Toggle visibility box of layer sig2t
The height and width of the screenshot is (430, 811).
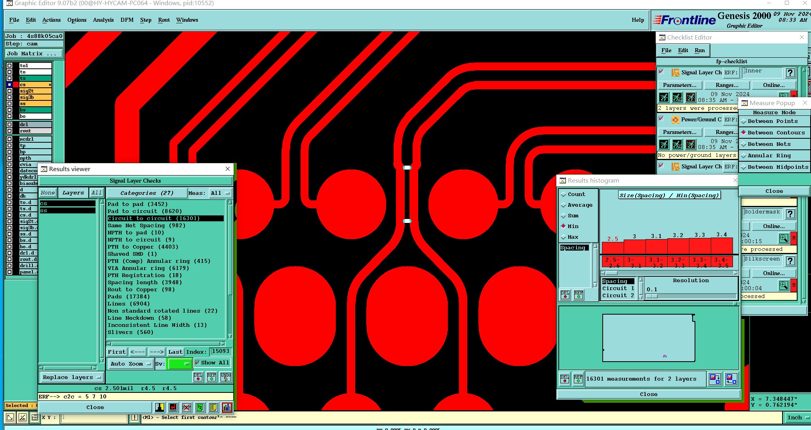pyautogui.click(x=10, y=91)
